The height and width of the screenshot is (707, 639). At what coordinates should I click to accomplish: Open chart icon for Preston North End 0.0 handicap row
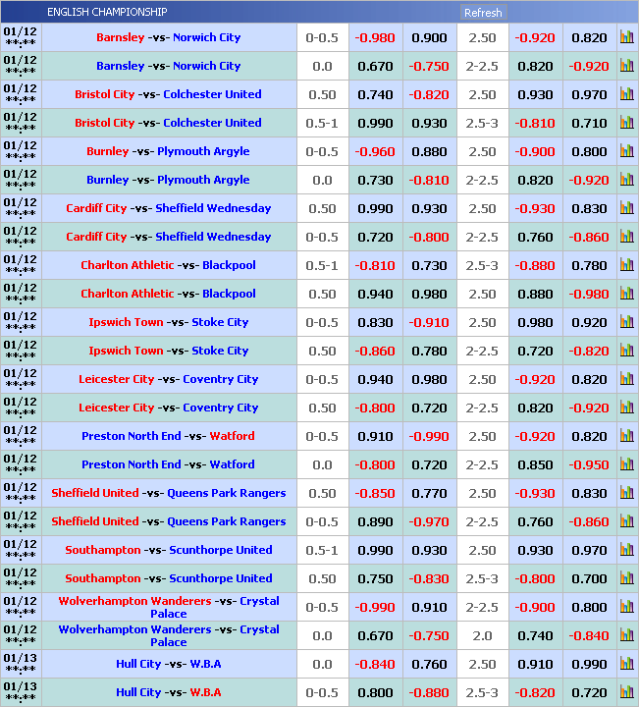coord(626,464)
